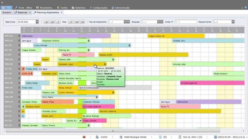Click the horizontal scrollbar thumb below planner
Screen dimensions: 248x139
(x=113, y=131)
